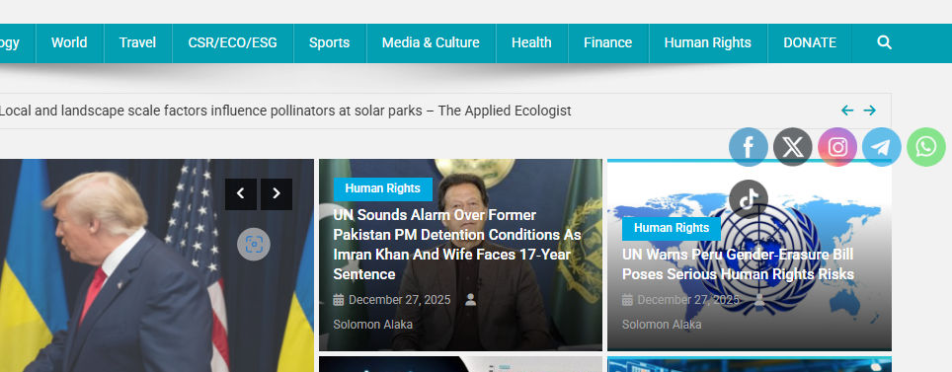Click December 27, 2025 date on Imran Khan article
Screen dimensions: 952x372
(400, 300)
